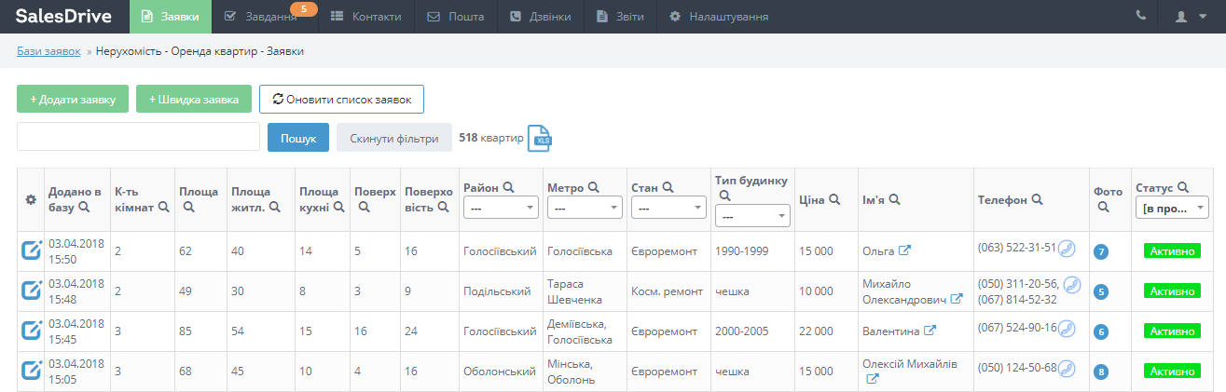This screenshot has width=1226, height=392.
Task: Follow the Бази заявок breadcrumb link
Action: point(48,51)
